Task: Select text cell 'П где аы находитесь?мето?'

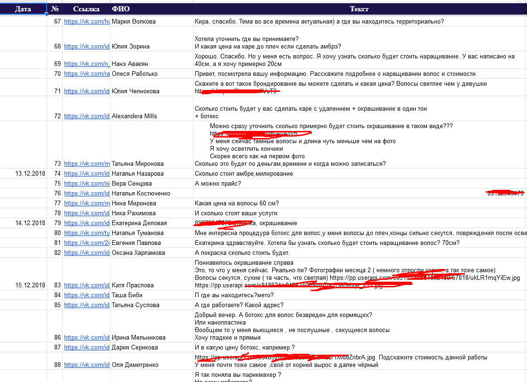Action: [x=360, y=295]
